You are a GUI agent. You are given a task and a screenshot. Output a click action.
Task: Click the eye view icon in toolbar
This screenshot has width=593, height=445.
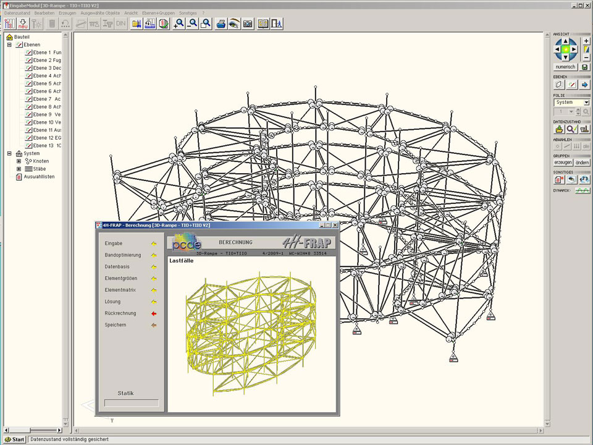point(234,23)
